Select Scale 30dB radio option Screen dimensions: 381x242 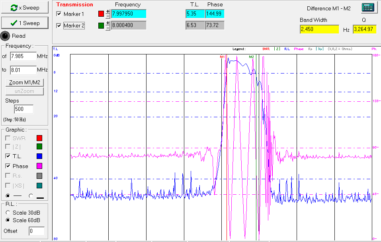[8, 213]
